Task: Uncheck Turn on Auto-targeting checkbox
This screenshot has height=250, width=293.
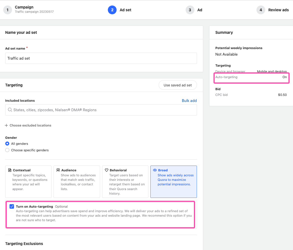Action: point(12,206)
